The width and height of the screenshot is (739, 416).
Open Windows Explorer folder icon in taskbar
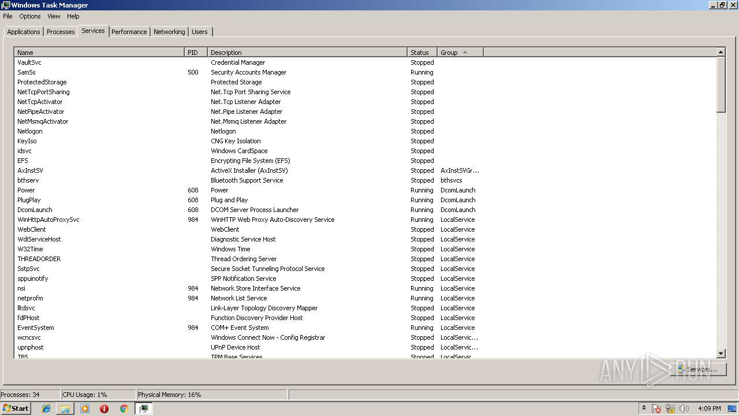[x=65, y=408]
